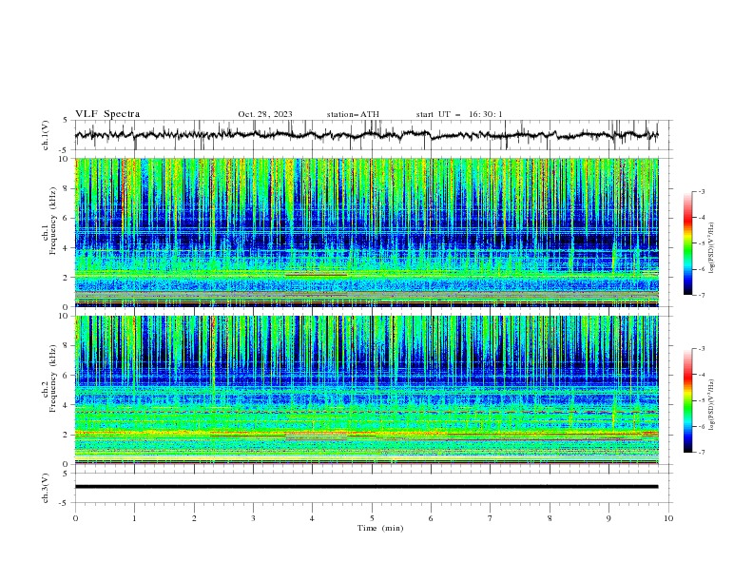Image resolution: width=753 pixels, height=582 pixels.
Task: Click ch.1 frequency axis tick '8'
Action: (x=67, y=188)
